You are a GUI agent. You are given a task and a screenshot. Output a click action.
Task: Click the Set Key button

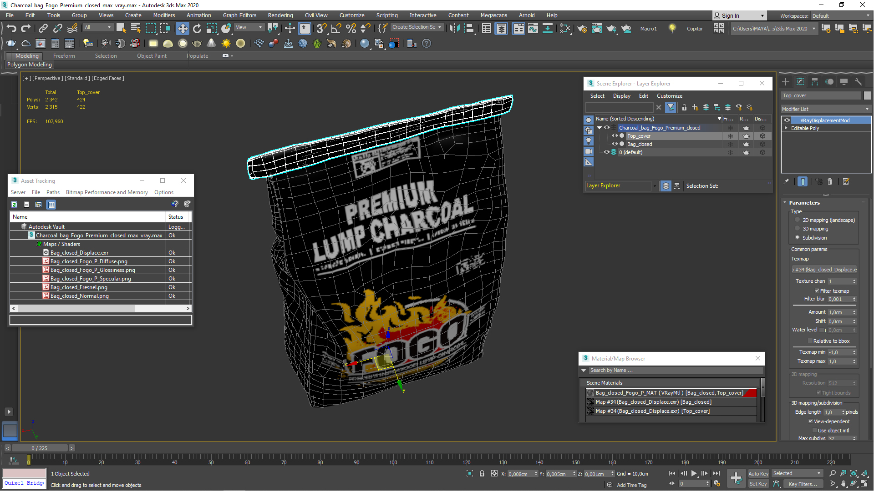[758, 484]
